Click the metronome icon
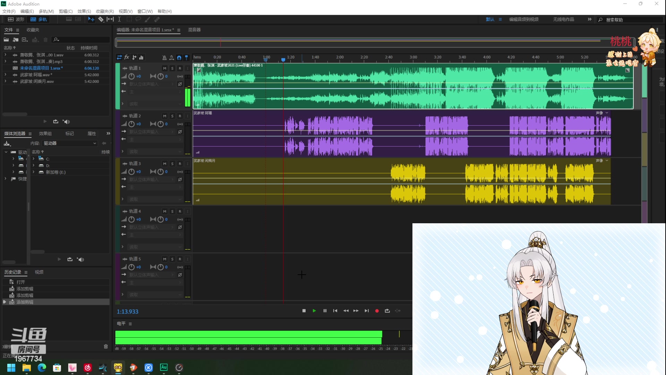 click(x=164, y=58)
